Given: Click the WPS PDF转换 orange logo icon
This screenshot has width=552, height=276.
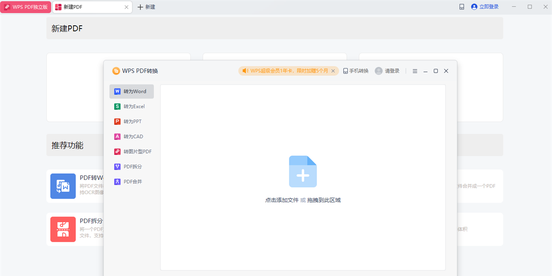Looking at the screenshot, I should pos(116,71).
